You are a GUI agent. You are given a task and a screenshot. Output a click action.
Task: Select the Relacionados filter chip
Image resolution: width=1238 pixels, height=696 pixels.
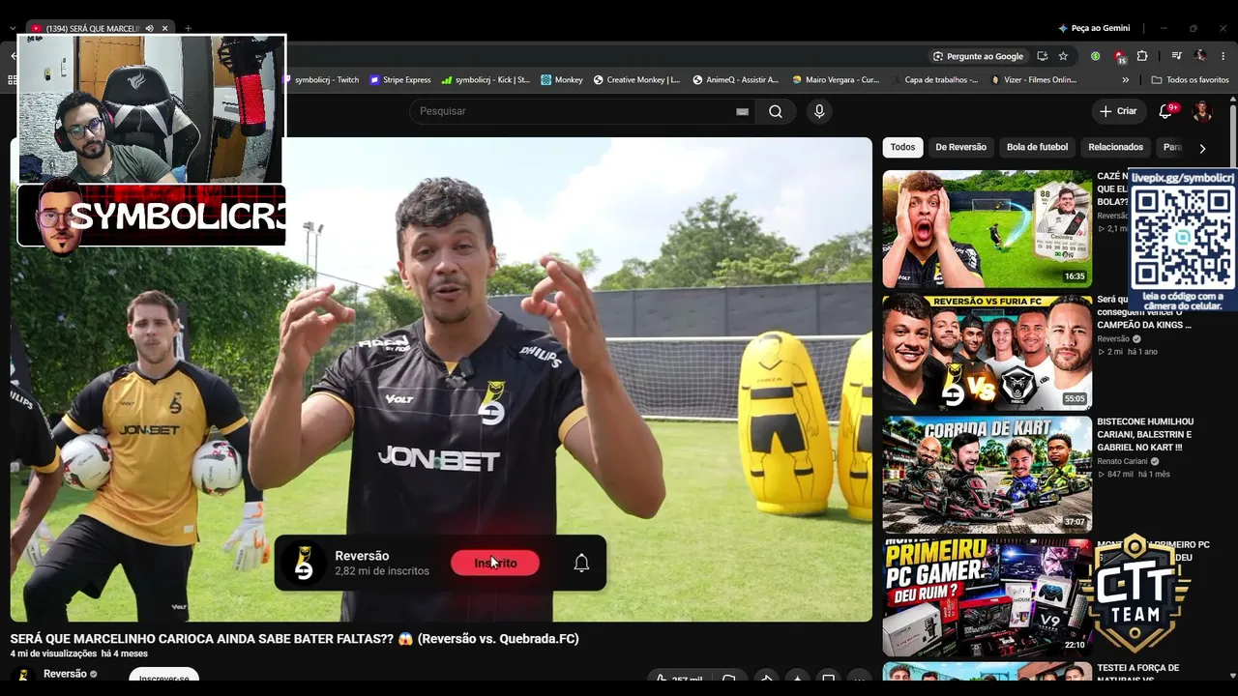click(x=1115, y=147)
